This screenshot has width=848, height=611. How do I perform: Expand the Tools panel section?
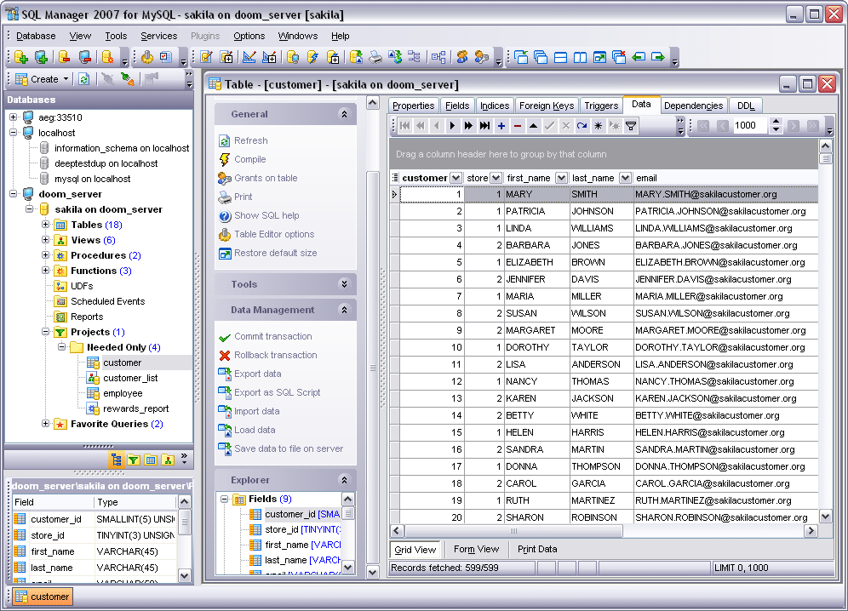pyautogui.click(x=344, y=284)
